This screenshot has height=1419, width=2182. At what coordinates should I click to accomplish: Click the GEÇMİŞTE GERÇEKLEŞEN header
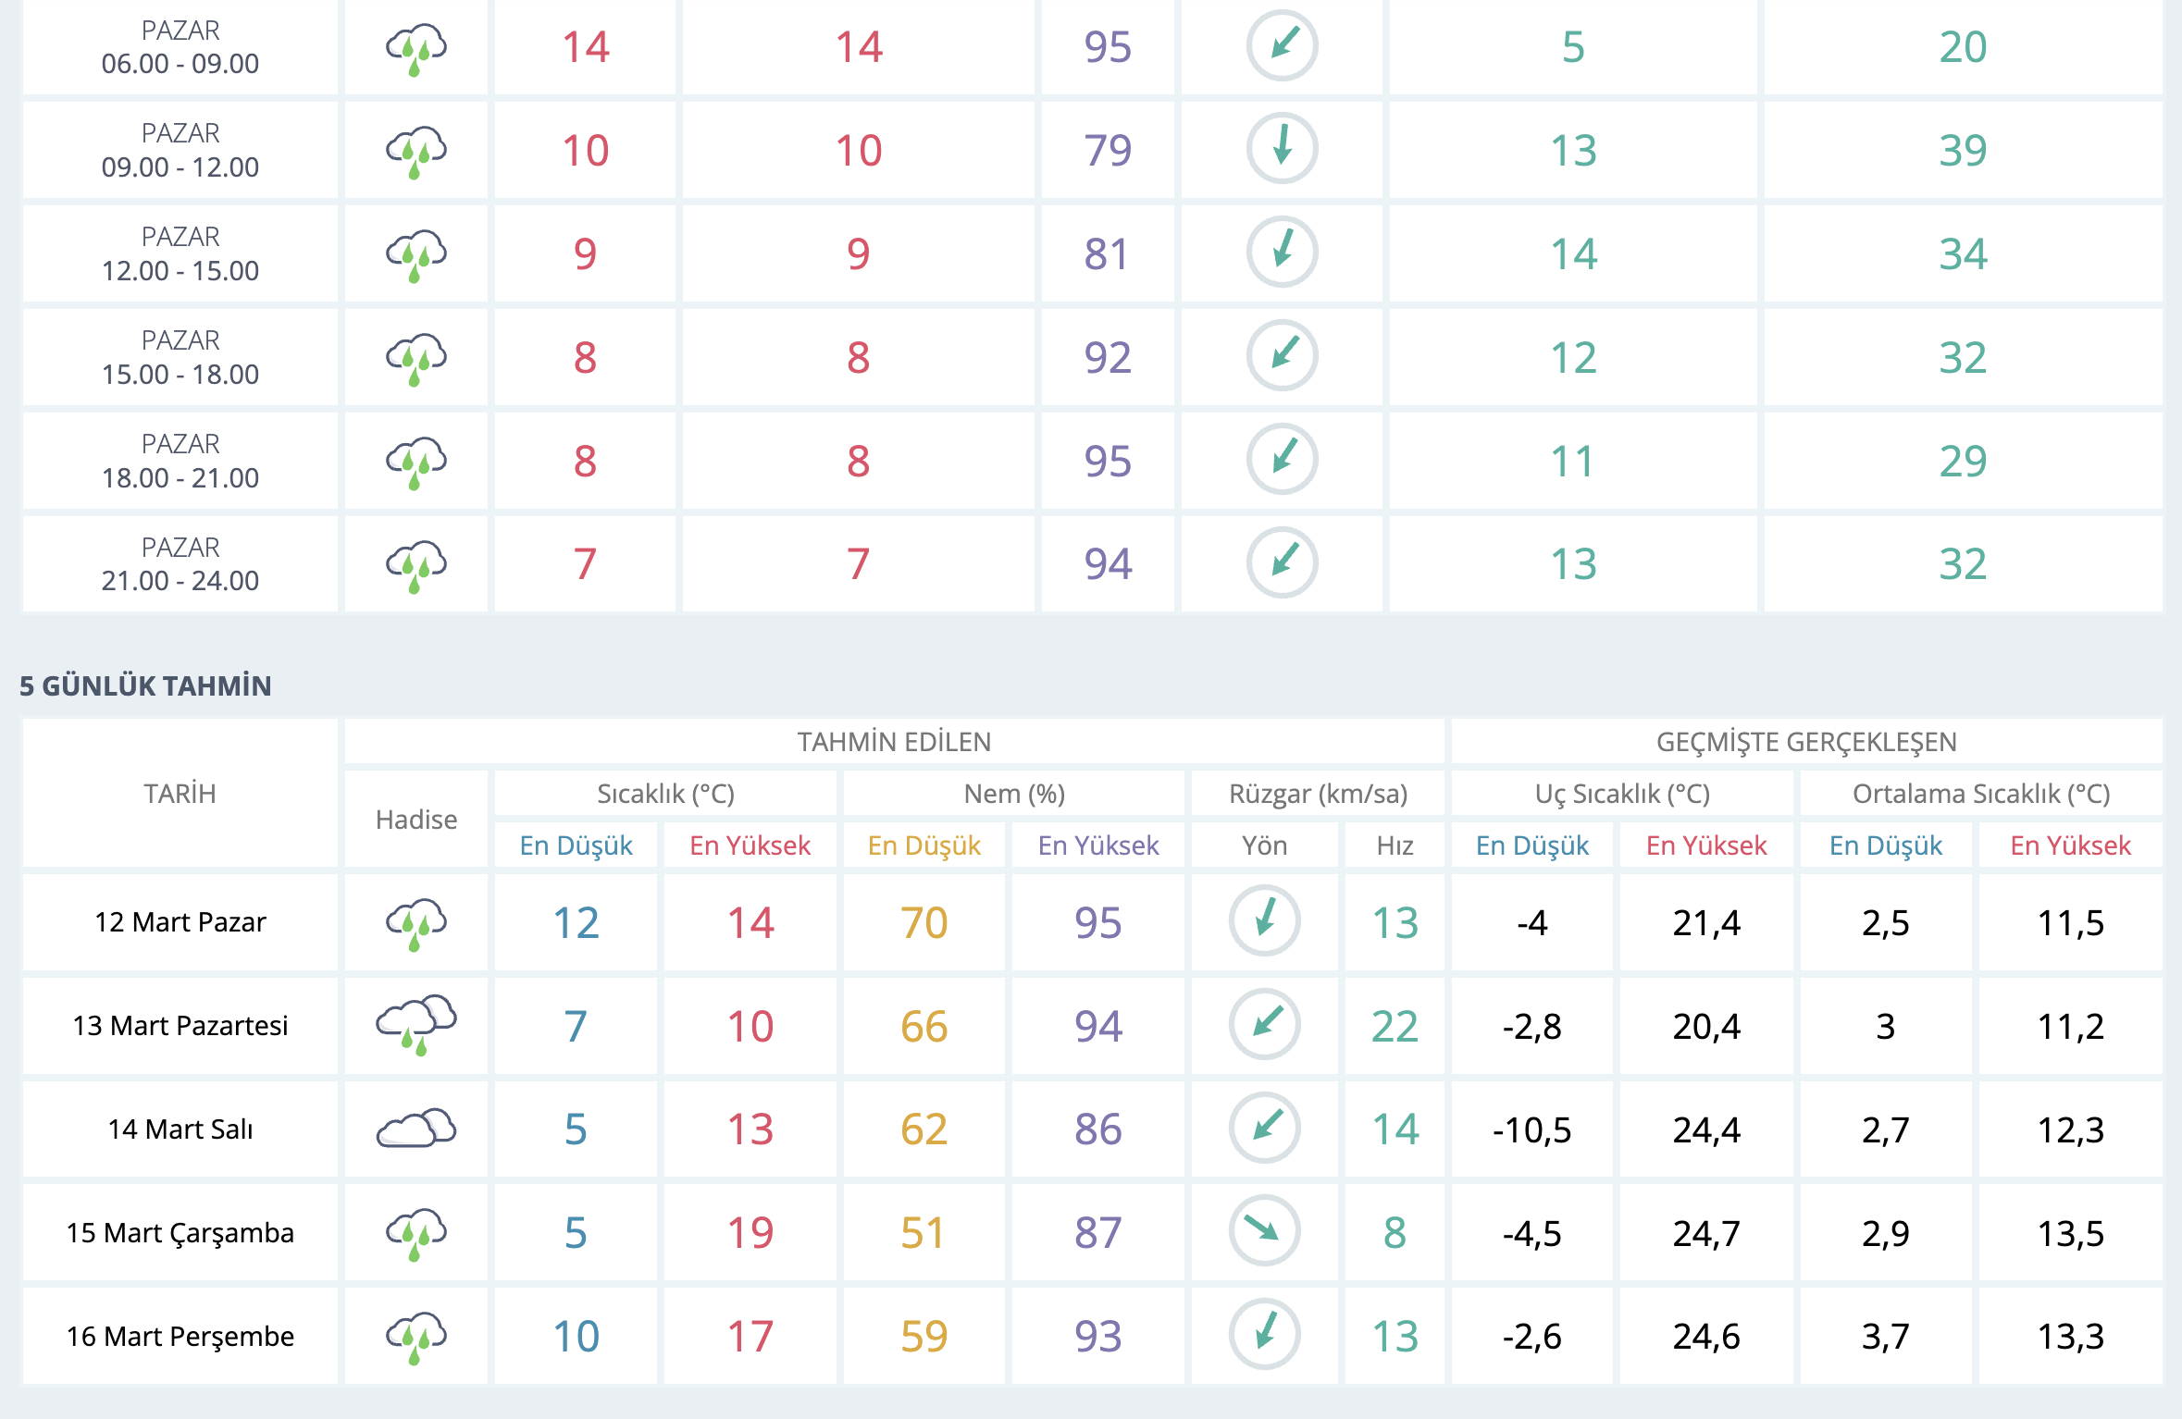coord(1805,742)
